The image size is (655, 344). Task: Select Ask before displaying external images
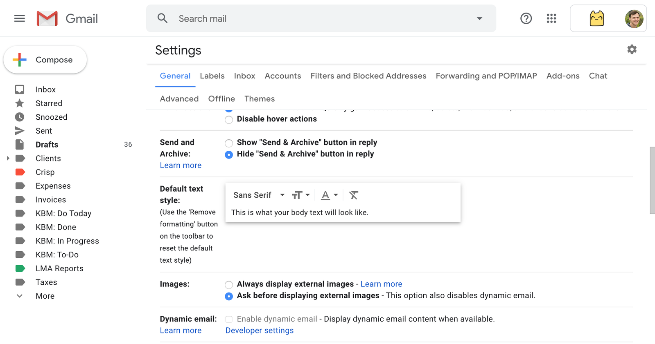click(229, 296)
